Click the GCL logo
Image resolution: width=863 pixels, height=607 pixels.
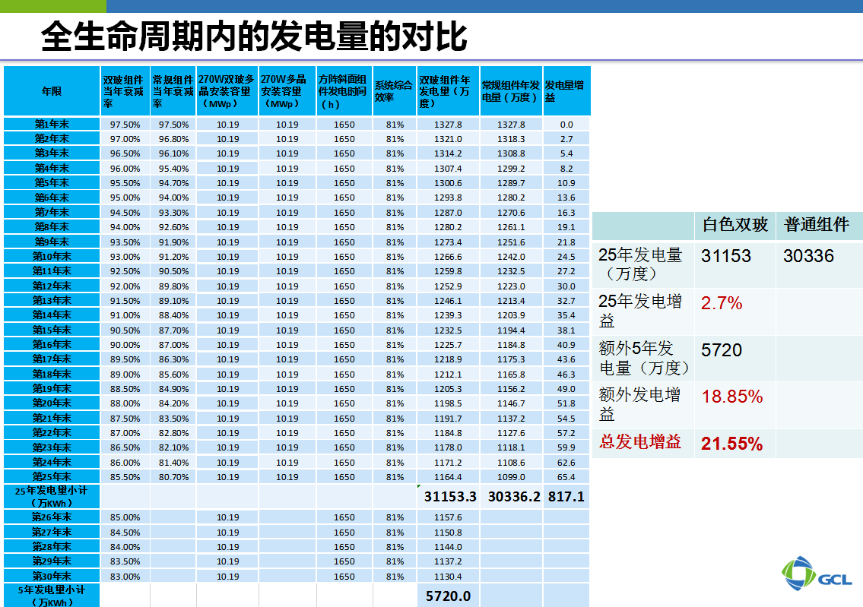[x=817, y=574]
